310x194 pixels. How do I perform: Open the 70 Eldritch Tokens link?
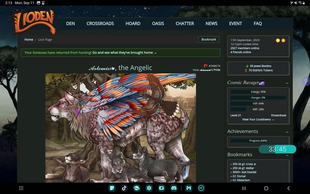point(260,70)
